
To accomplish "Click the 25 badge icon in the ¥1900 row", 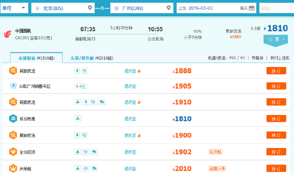I will 85,135.
